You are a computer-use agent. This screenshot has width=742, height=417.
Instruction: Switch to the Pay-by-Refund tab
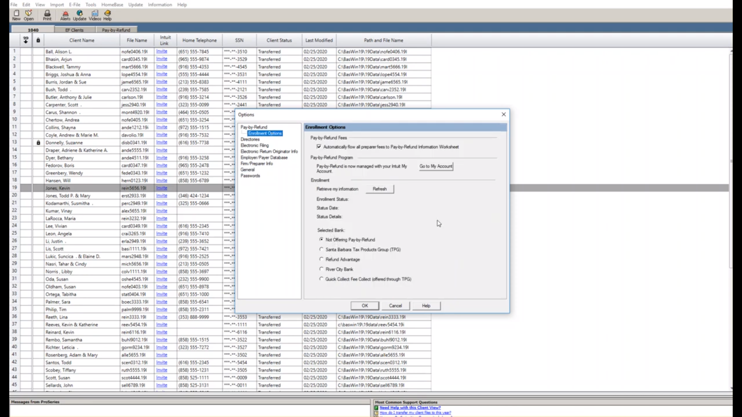[116, 30]
